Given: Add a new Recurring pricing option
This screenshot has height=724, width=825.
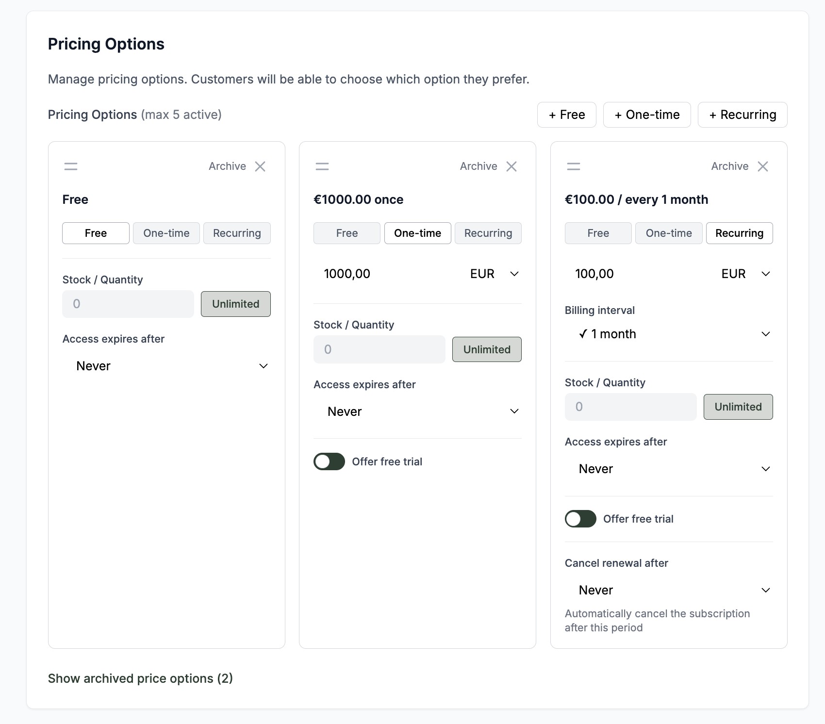Looking at the screenshot, I should [742, 115].
